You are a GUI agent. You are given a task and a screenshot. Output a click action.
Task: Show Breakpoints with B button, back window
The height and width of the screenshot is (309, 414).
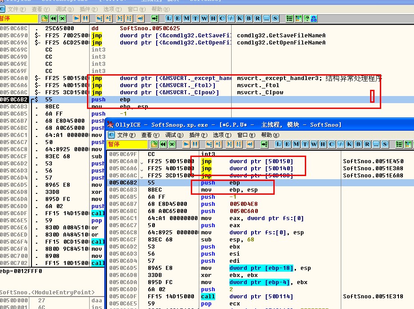tap(249, 19)
